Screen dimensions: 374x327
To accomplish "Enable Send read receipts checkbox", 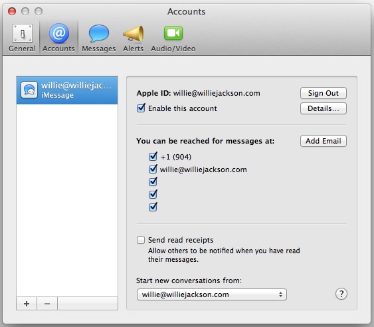I will coord(141,240).
